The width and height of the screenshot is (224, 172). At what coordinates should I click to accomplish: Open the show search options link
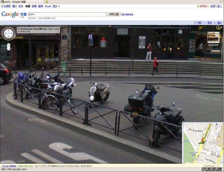(127, 14)
